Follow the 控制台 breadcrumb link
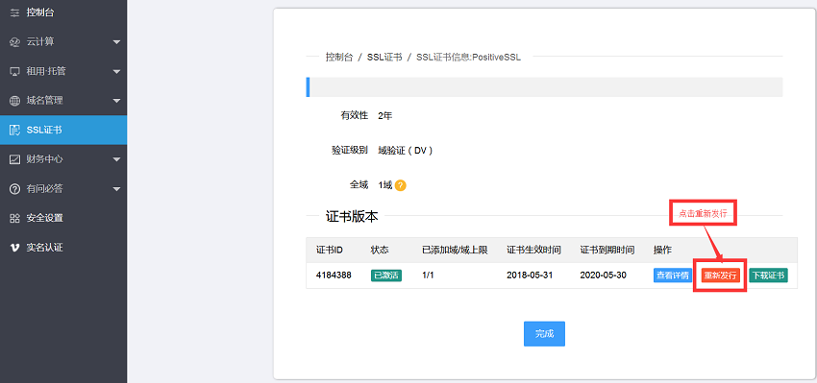Screen dimensions: 817x383 [339, 58]
